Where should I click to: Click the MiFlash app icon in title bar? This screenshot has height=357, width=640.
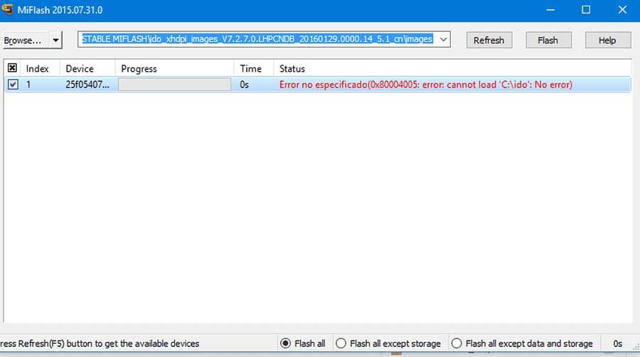point(7,9)
